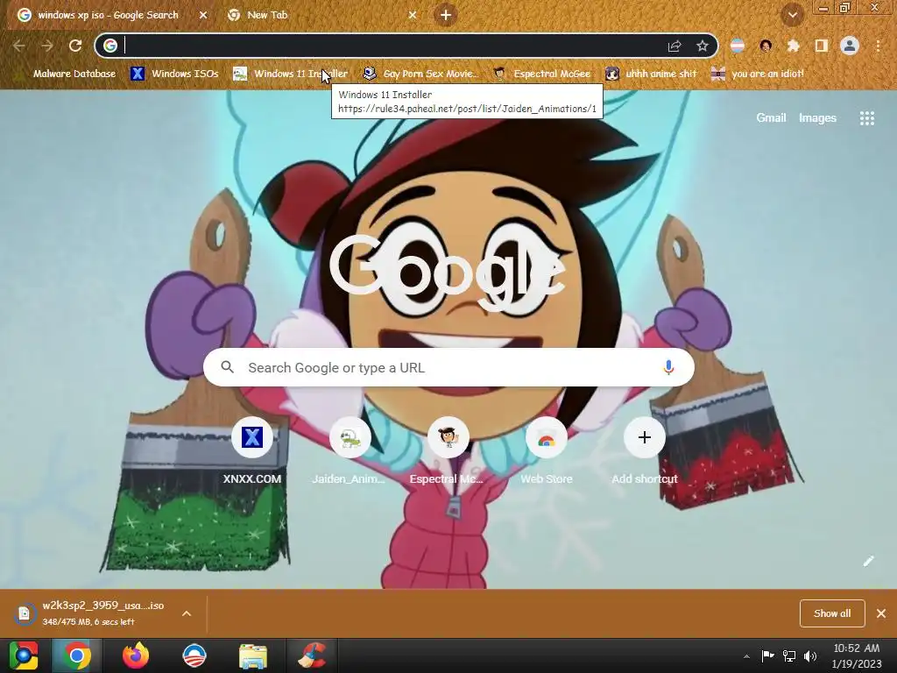Click Show all downloads button

click(x=832, y=613)
